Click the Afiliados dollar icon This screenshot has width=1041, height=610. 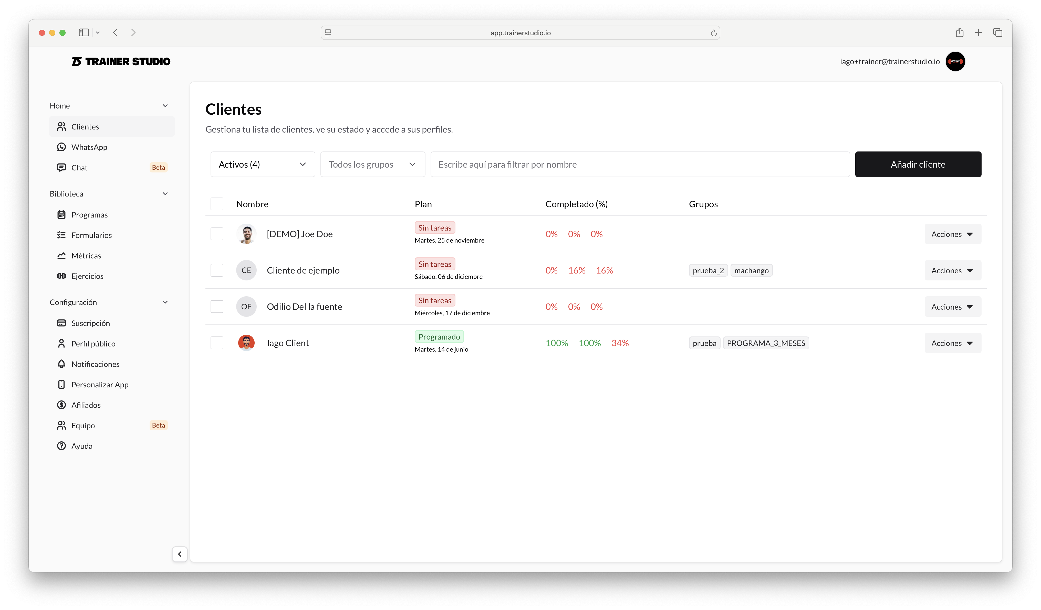tap(61, 405)
